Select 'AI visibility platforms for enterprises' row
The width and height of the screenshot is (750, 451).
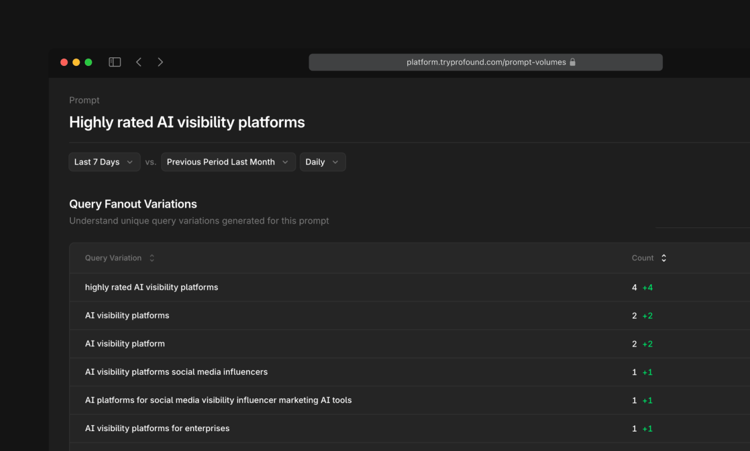410,428
